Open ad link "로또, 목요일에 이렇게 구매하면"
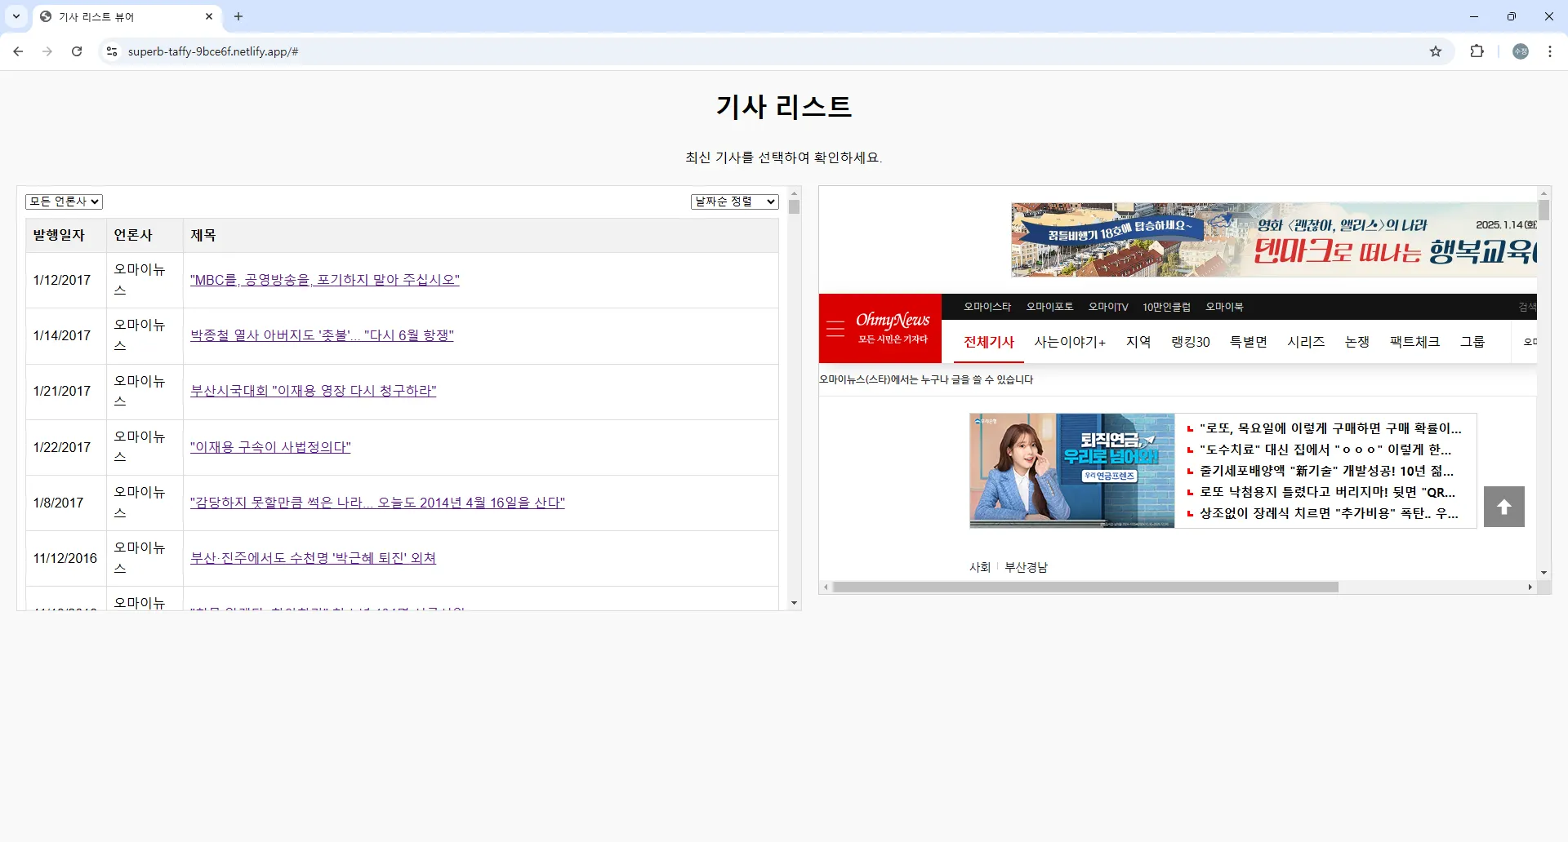 1330,428
